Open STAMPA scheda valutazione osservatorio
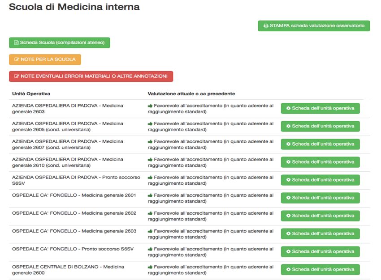 (x=314, y=25)
